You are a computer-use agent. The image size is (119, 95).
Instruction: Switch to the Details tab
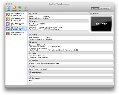pyautogui.click(x=95, y=8)
